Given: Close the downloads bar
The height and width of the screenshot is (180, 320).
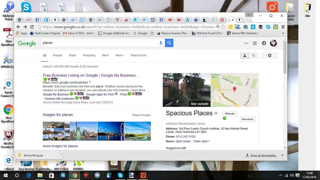Looking at the screenshot, I should click(x=282, y=155).
